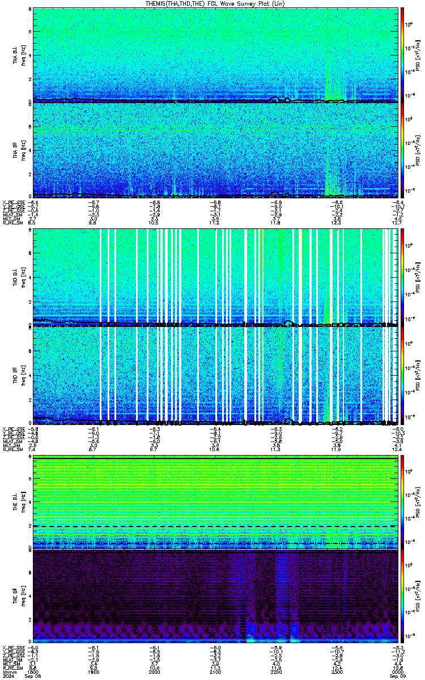Screen dimensions: 425x680
Task: Click the Sep 09 date label
Action: (391, 677)
